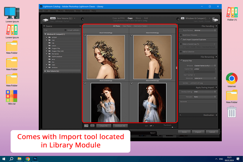The height and width of the screenshot is (162, 243).
Task: Open Photoshop from the Windows taskbar
Action: click(x=35, y=159)
